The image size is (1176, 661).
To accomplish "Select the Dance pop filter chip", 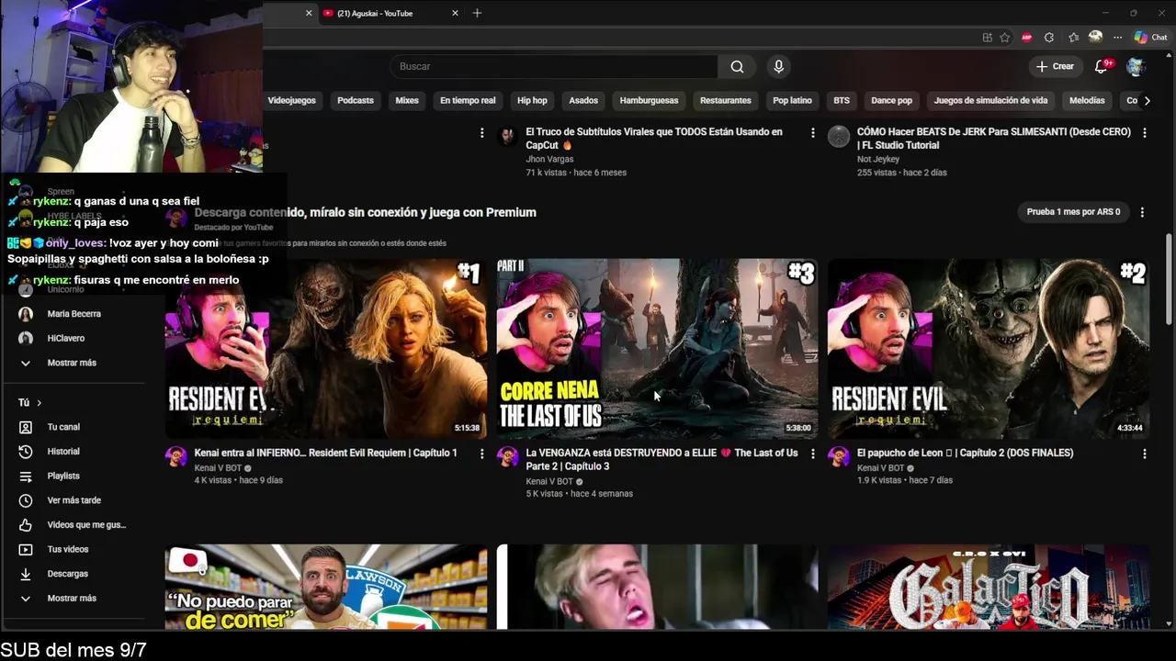I will pyautogui.click(x=891, y=101).
